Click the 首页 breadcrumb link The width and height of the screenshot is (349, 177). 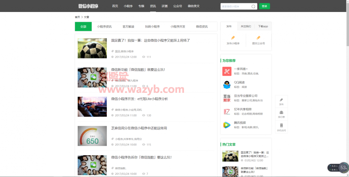click(77, 17)
